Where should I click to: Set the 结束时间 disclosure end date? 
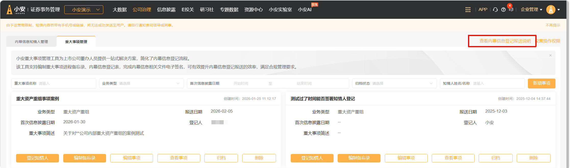[x=304, y=83]
